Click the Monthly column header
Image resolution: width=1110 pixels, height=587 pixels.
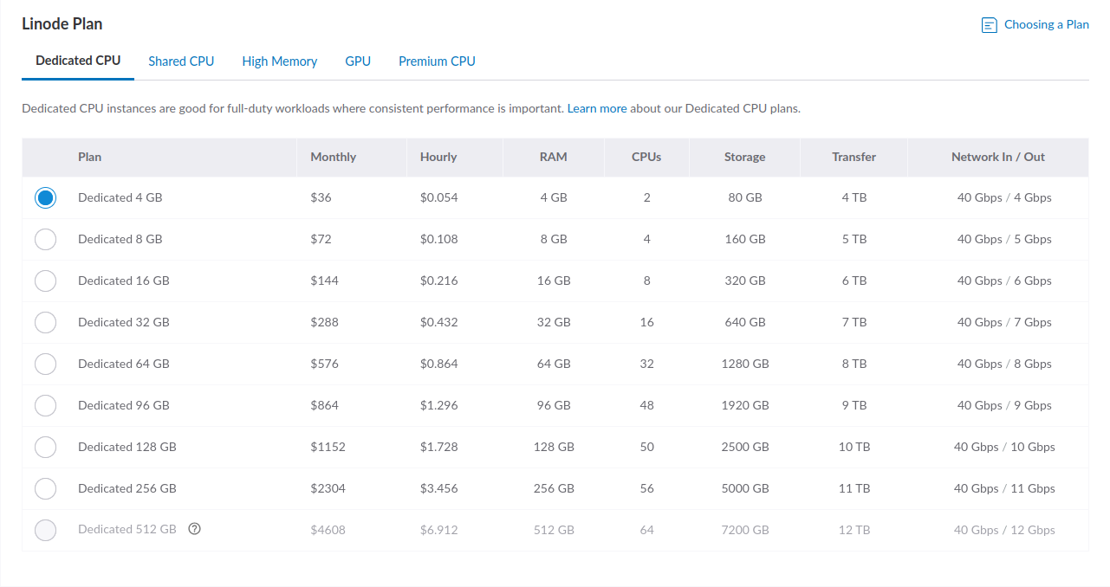pyautogui.click(x=334, y=158)
